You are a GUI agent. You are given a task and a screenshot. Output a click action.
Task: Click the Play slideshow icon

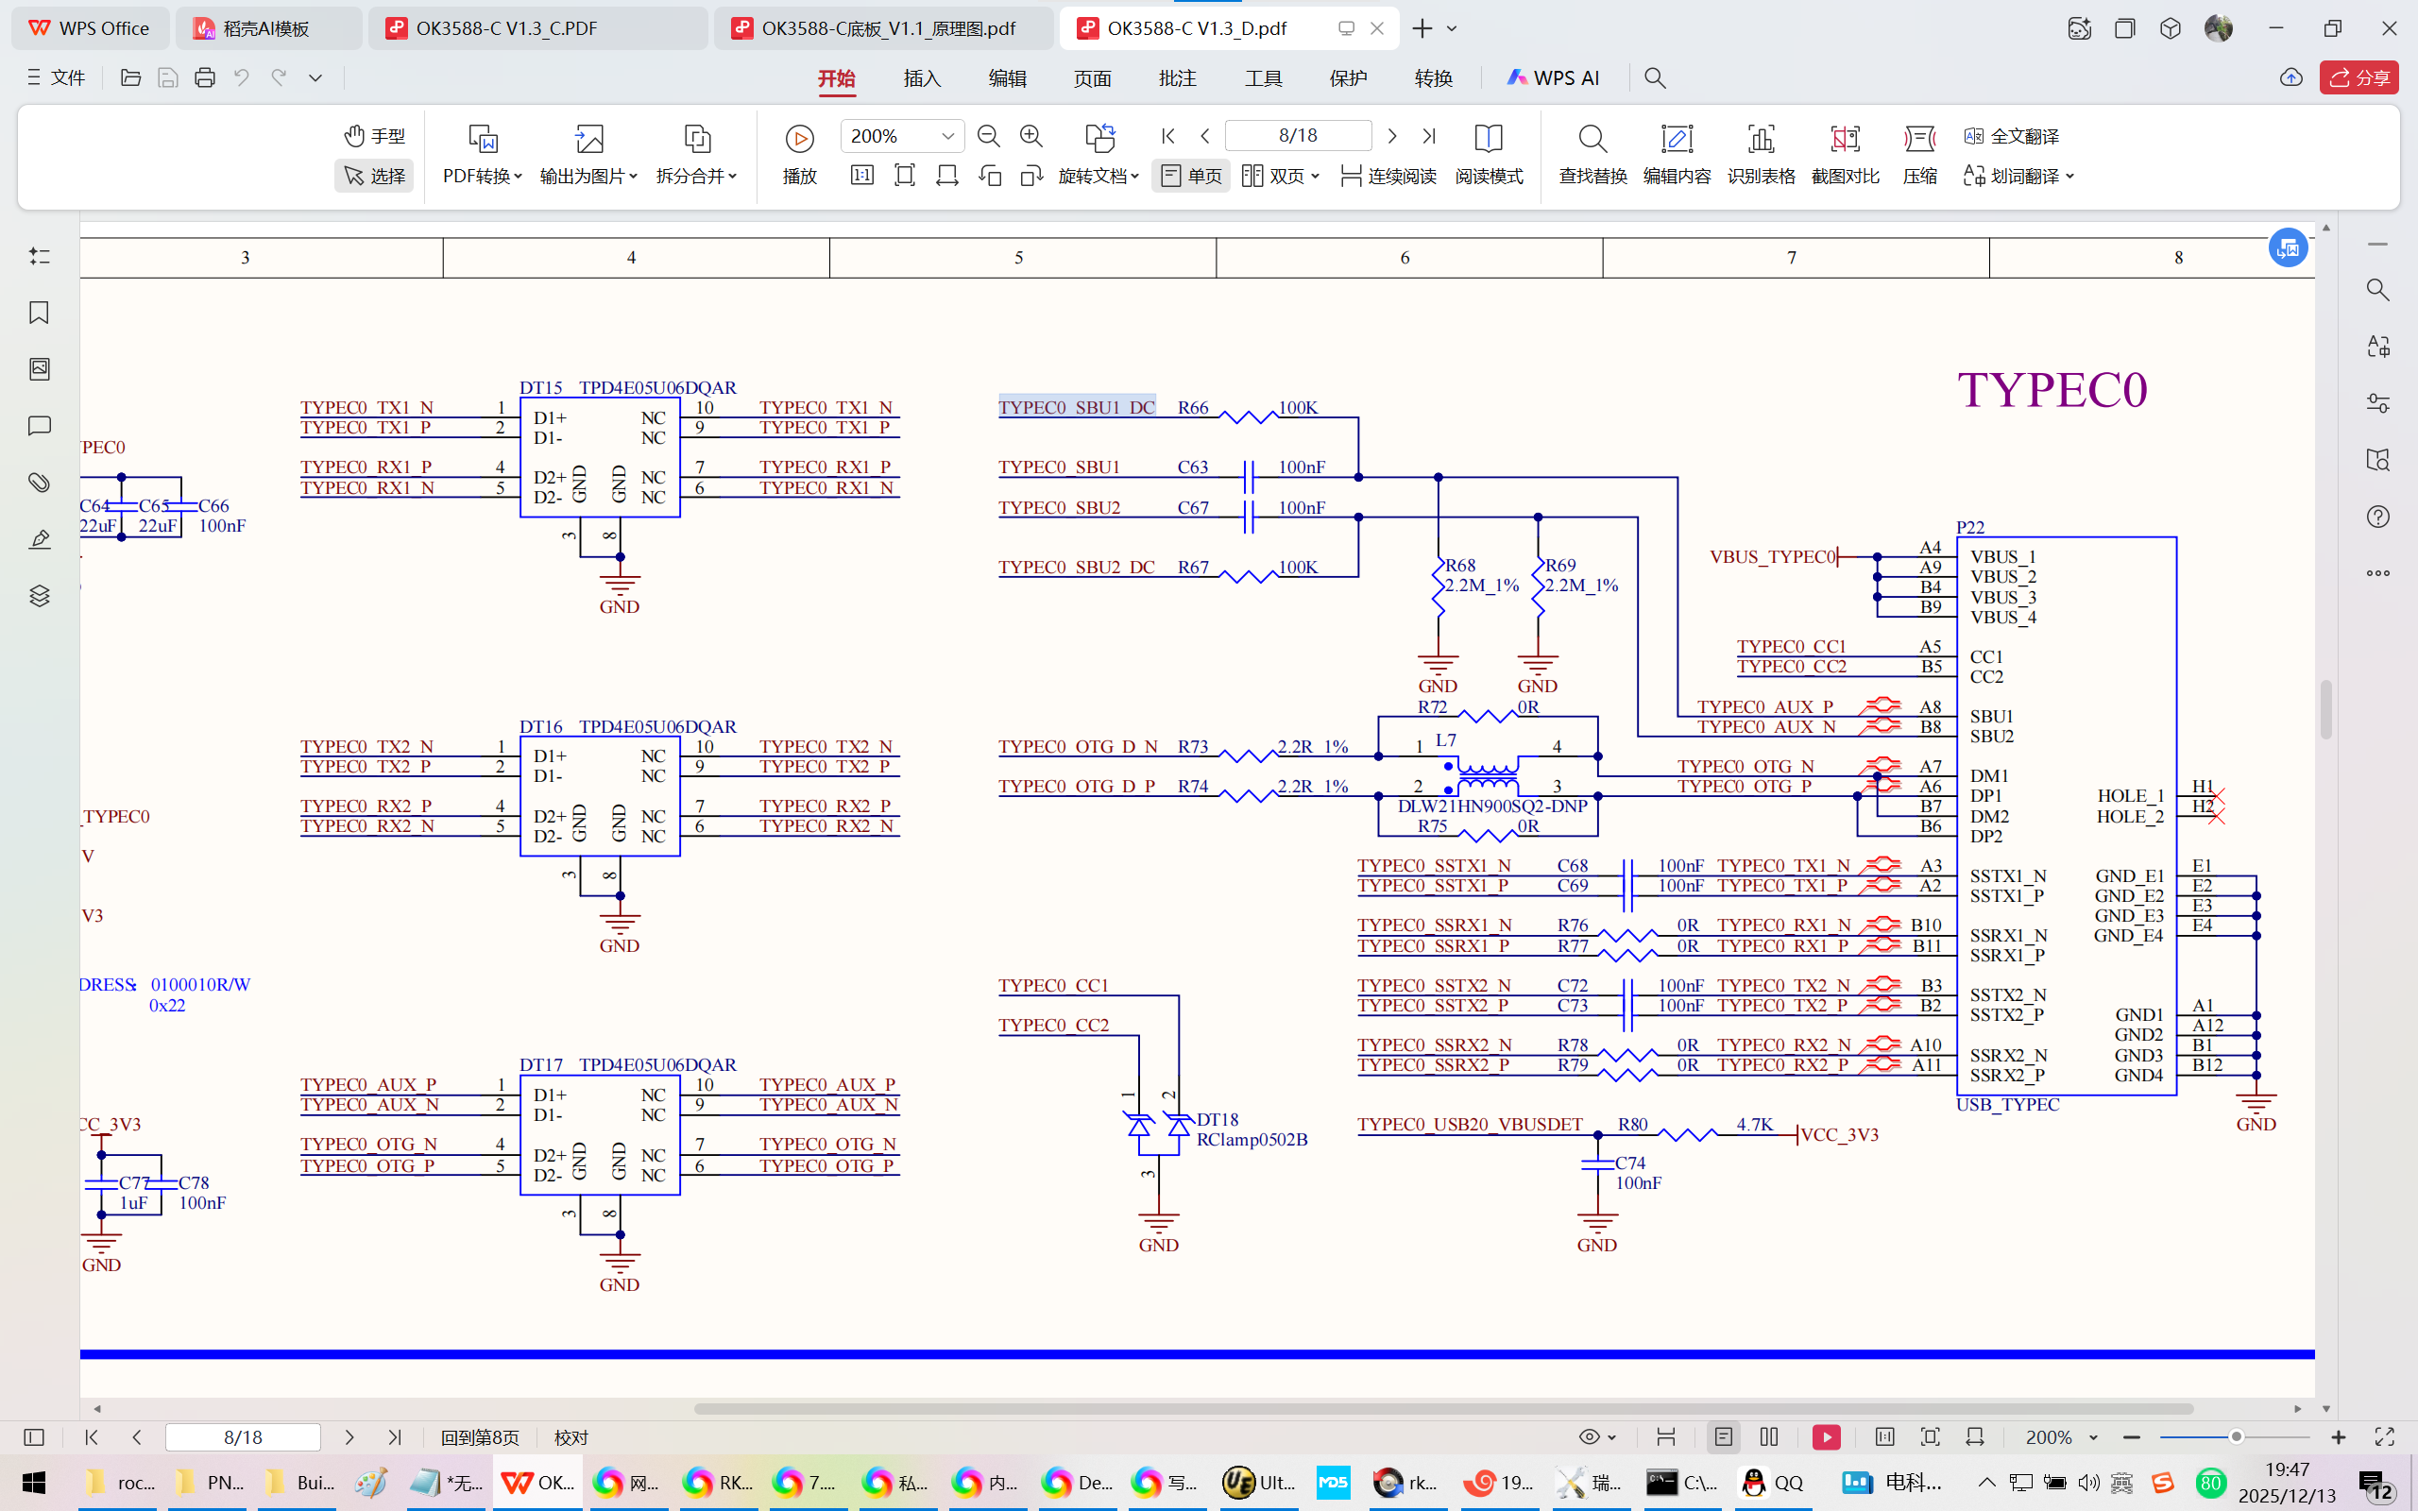pos(799,138)
